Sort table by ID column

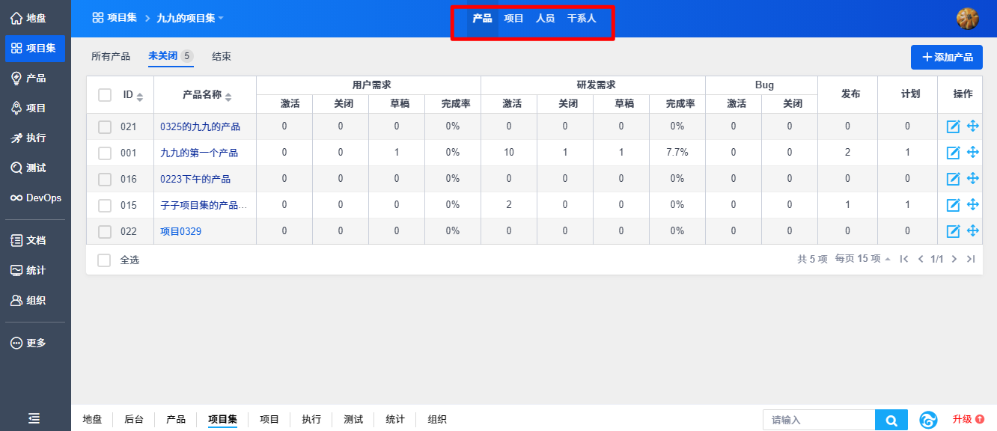coord(133,95)
